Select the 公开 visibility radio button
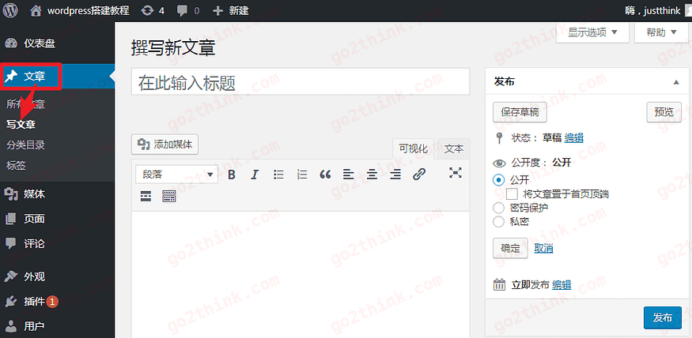The height and width of the screenshot is (338, 692). click(499, 180)
